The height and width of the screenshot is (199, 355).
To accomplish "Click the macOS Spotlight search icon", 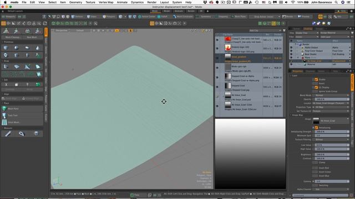I will pos(337,2).
